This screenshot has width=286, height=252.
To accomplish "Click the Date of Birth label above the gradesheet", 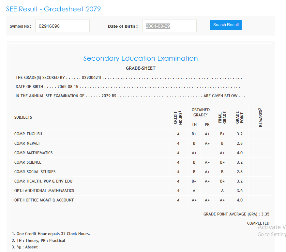I will 123,26.
